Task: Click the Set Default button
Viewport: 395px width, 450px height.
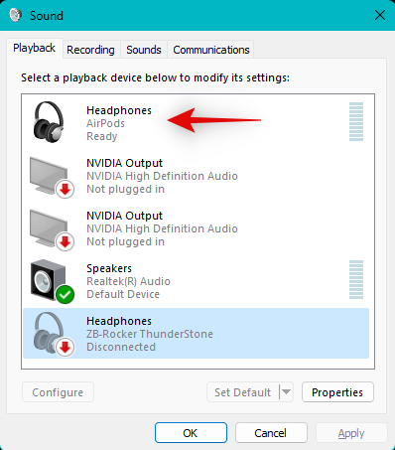Action: point(243,392)
